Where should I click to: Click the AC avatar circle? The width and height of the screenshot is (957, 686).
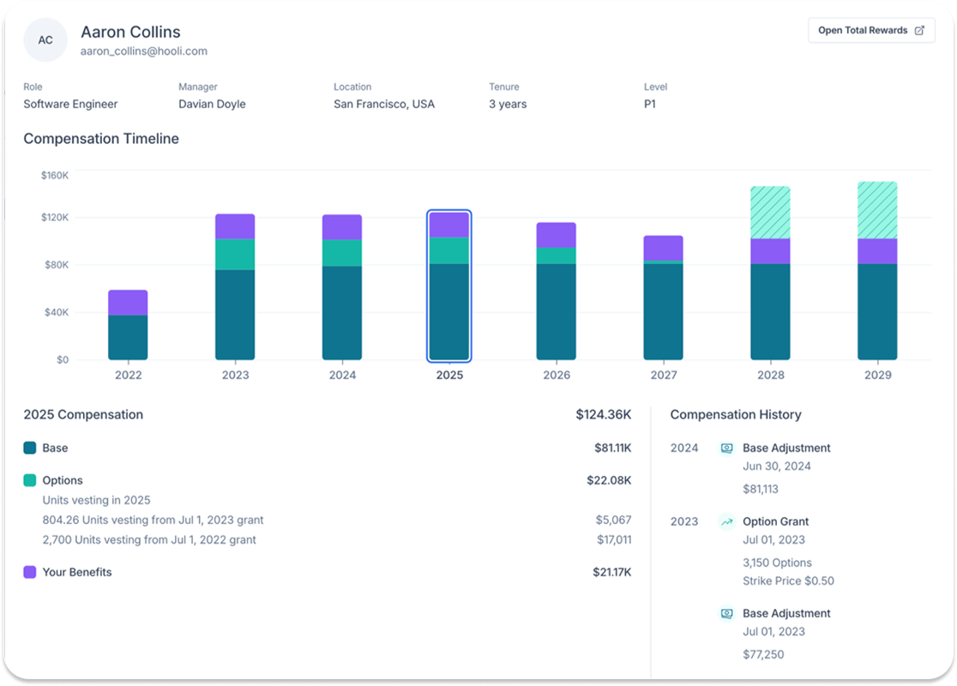point(45,40)
